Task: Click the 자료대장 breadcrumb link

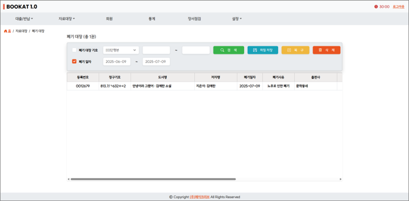Action: pos(21,31)
